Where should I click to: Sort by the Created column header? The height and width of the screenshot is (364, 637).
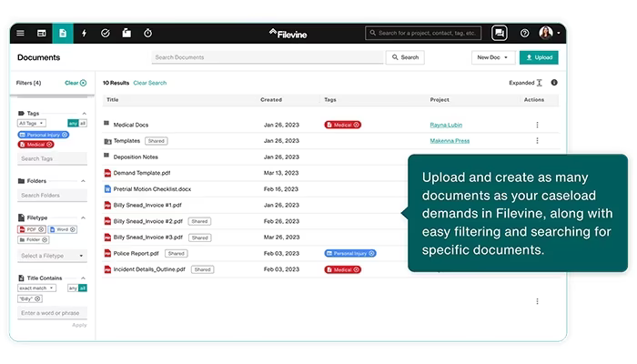[271, 99]
